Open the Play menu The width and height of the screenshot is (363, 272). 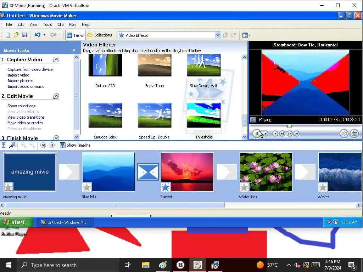73,24
